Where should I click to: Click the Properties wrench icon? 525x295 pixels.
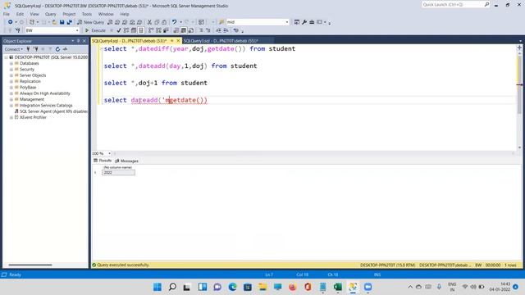(304, 22)
